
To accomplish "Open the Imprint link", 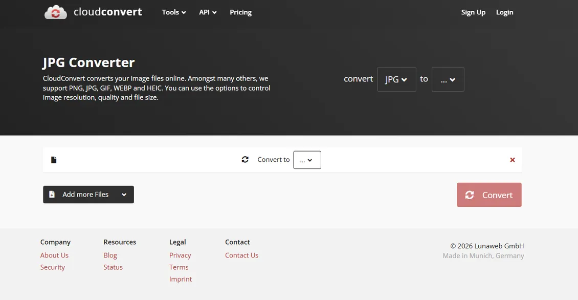I will 181,279.
